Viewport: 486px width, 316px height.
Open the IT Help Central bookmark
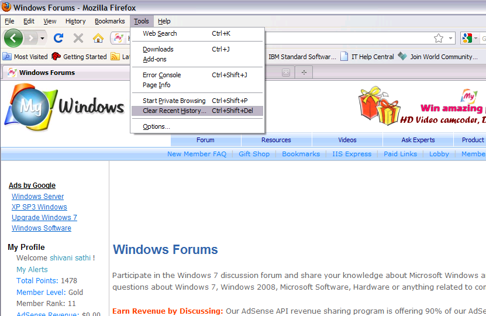(x=367, y=57)
